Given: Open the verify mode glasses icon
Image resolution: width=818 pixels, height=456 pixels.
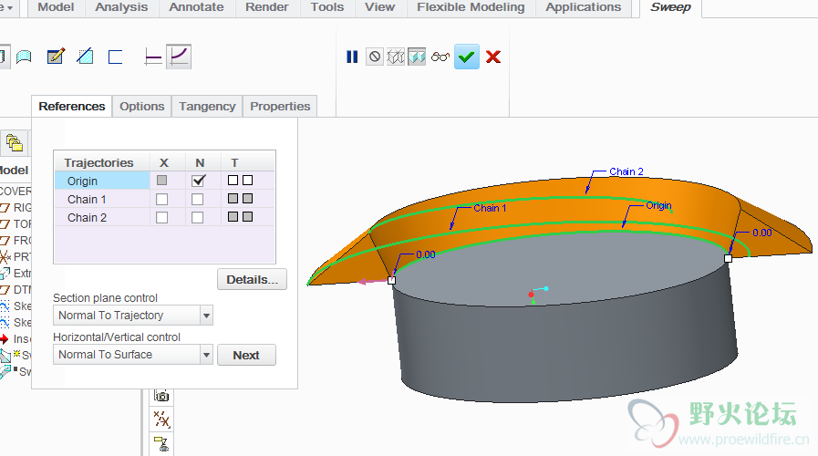Looking at the screenshot, I should 440,57.
